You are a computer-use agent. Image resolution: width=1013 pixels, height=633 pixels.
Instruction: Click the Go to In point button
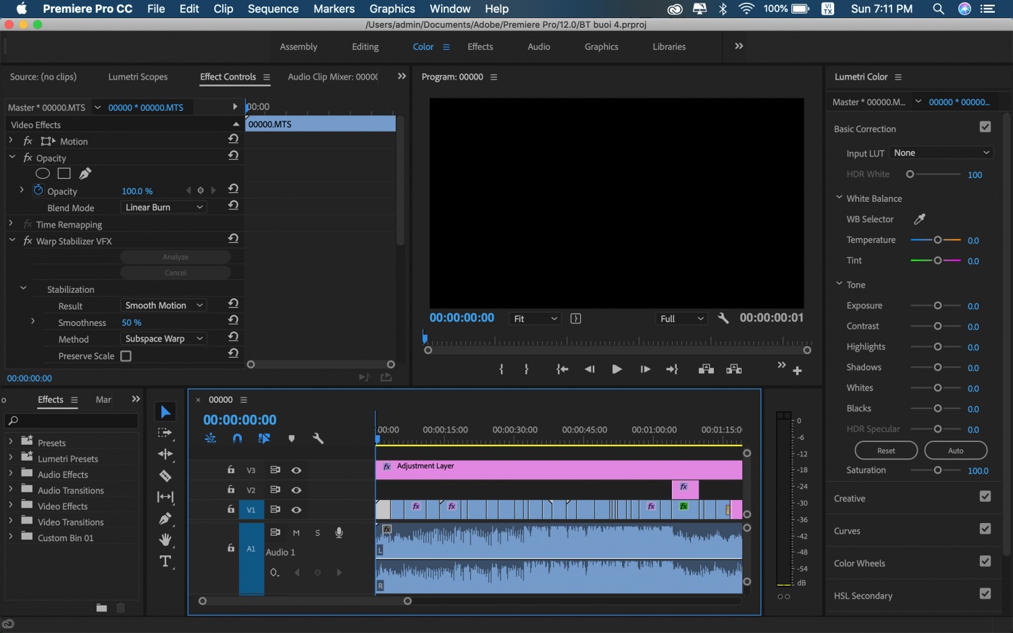(562, 369)
